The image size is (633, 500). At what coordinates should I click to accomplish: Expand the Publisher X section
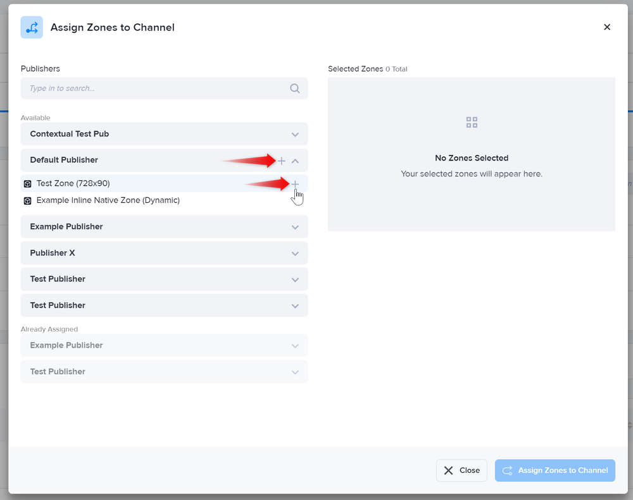click(295, 253)
